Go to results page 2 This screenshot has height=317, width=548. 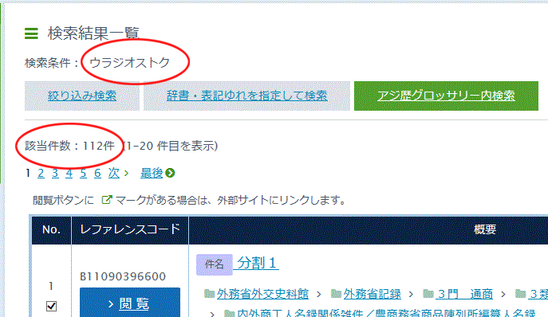point(41,173)
